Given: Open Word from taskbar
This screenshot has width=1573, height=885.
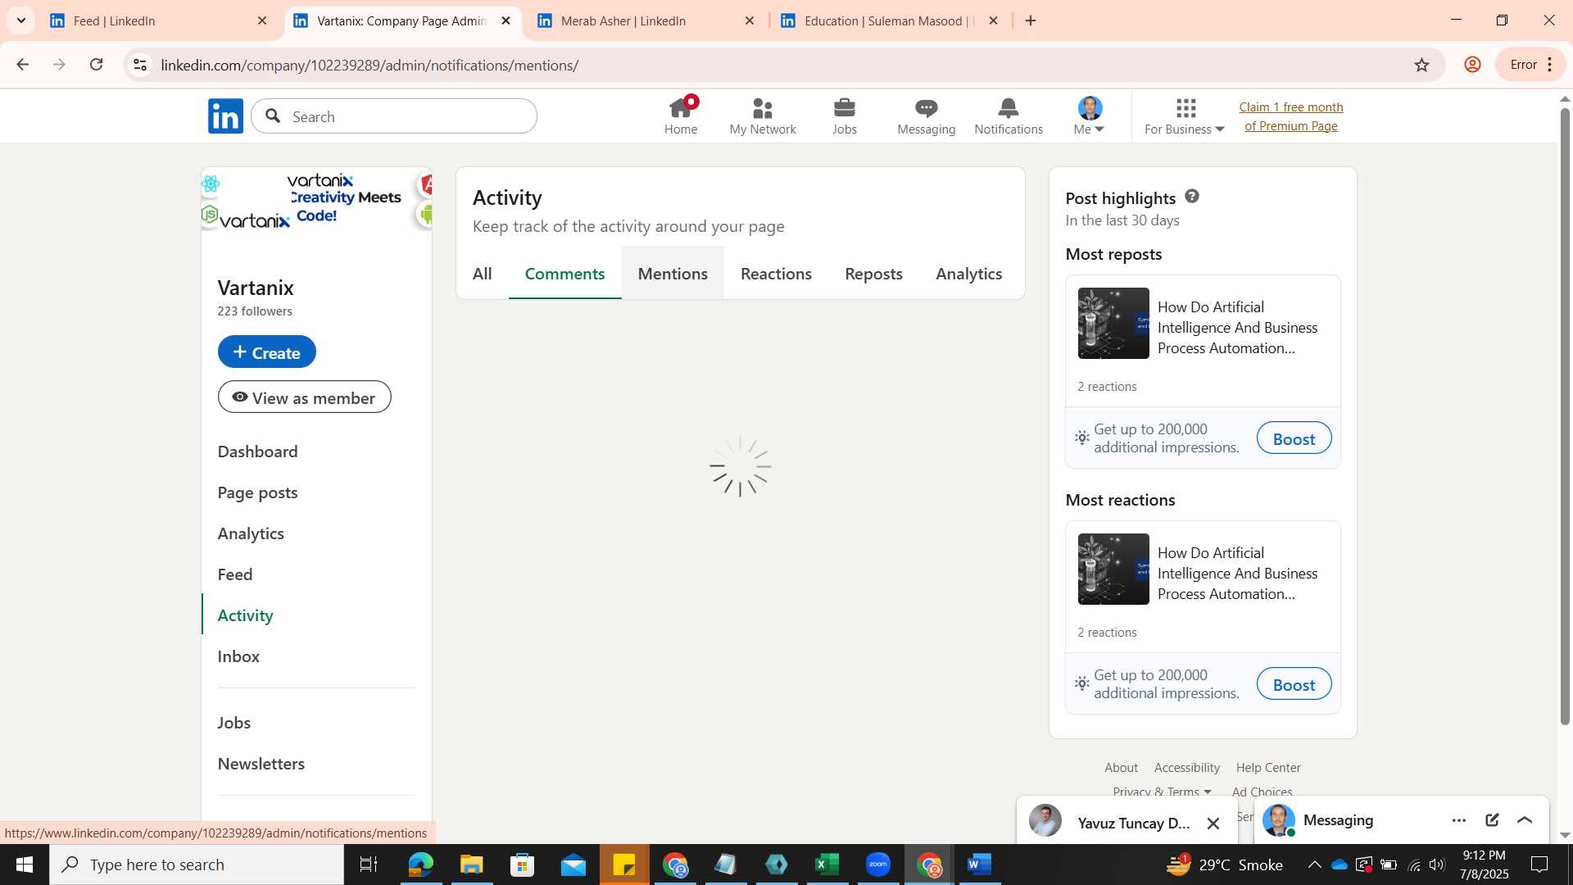Looking at the screenshot, I should click(x=980, y=865).
